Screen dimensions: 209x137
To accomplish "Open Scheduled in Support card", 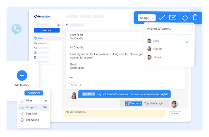I will [x=34, y=120].
